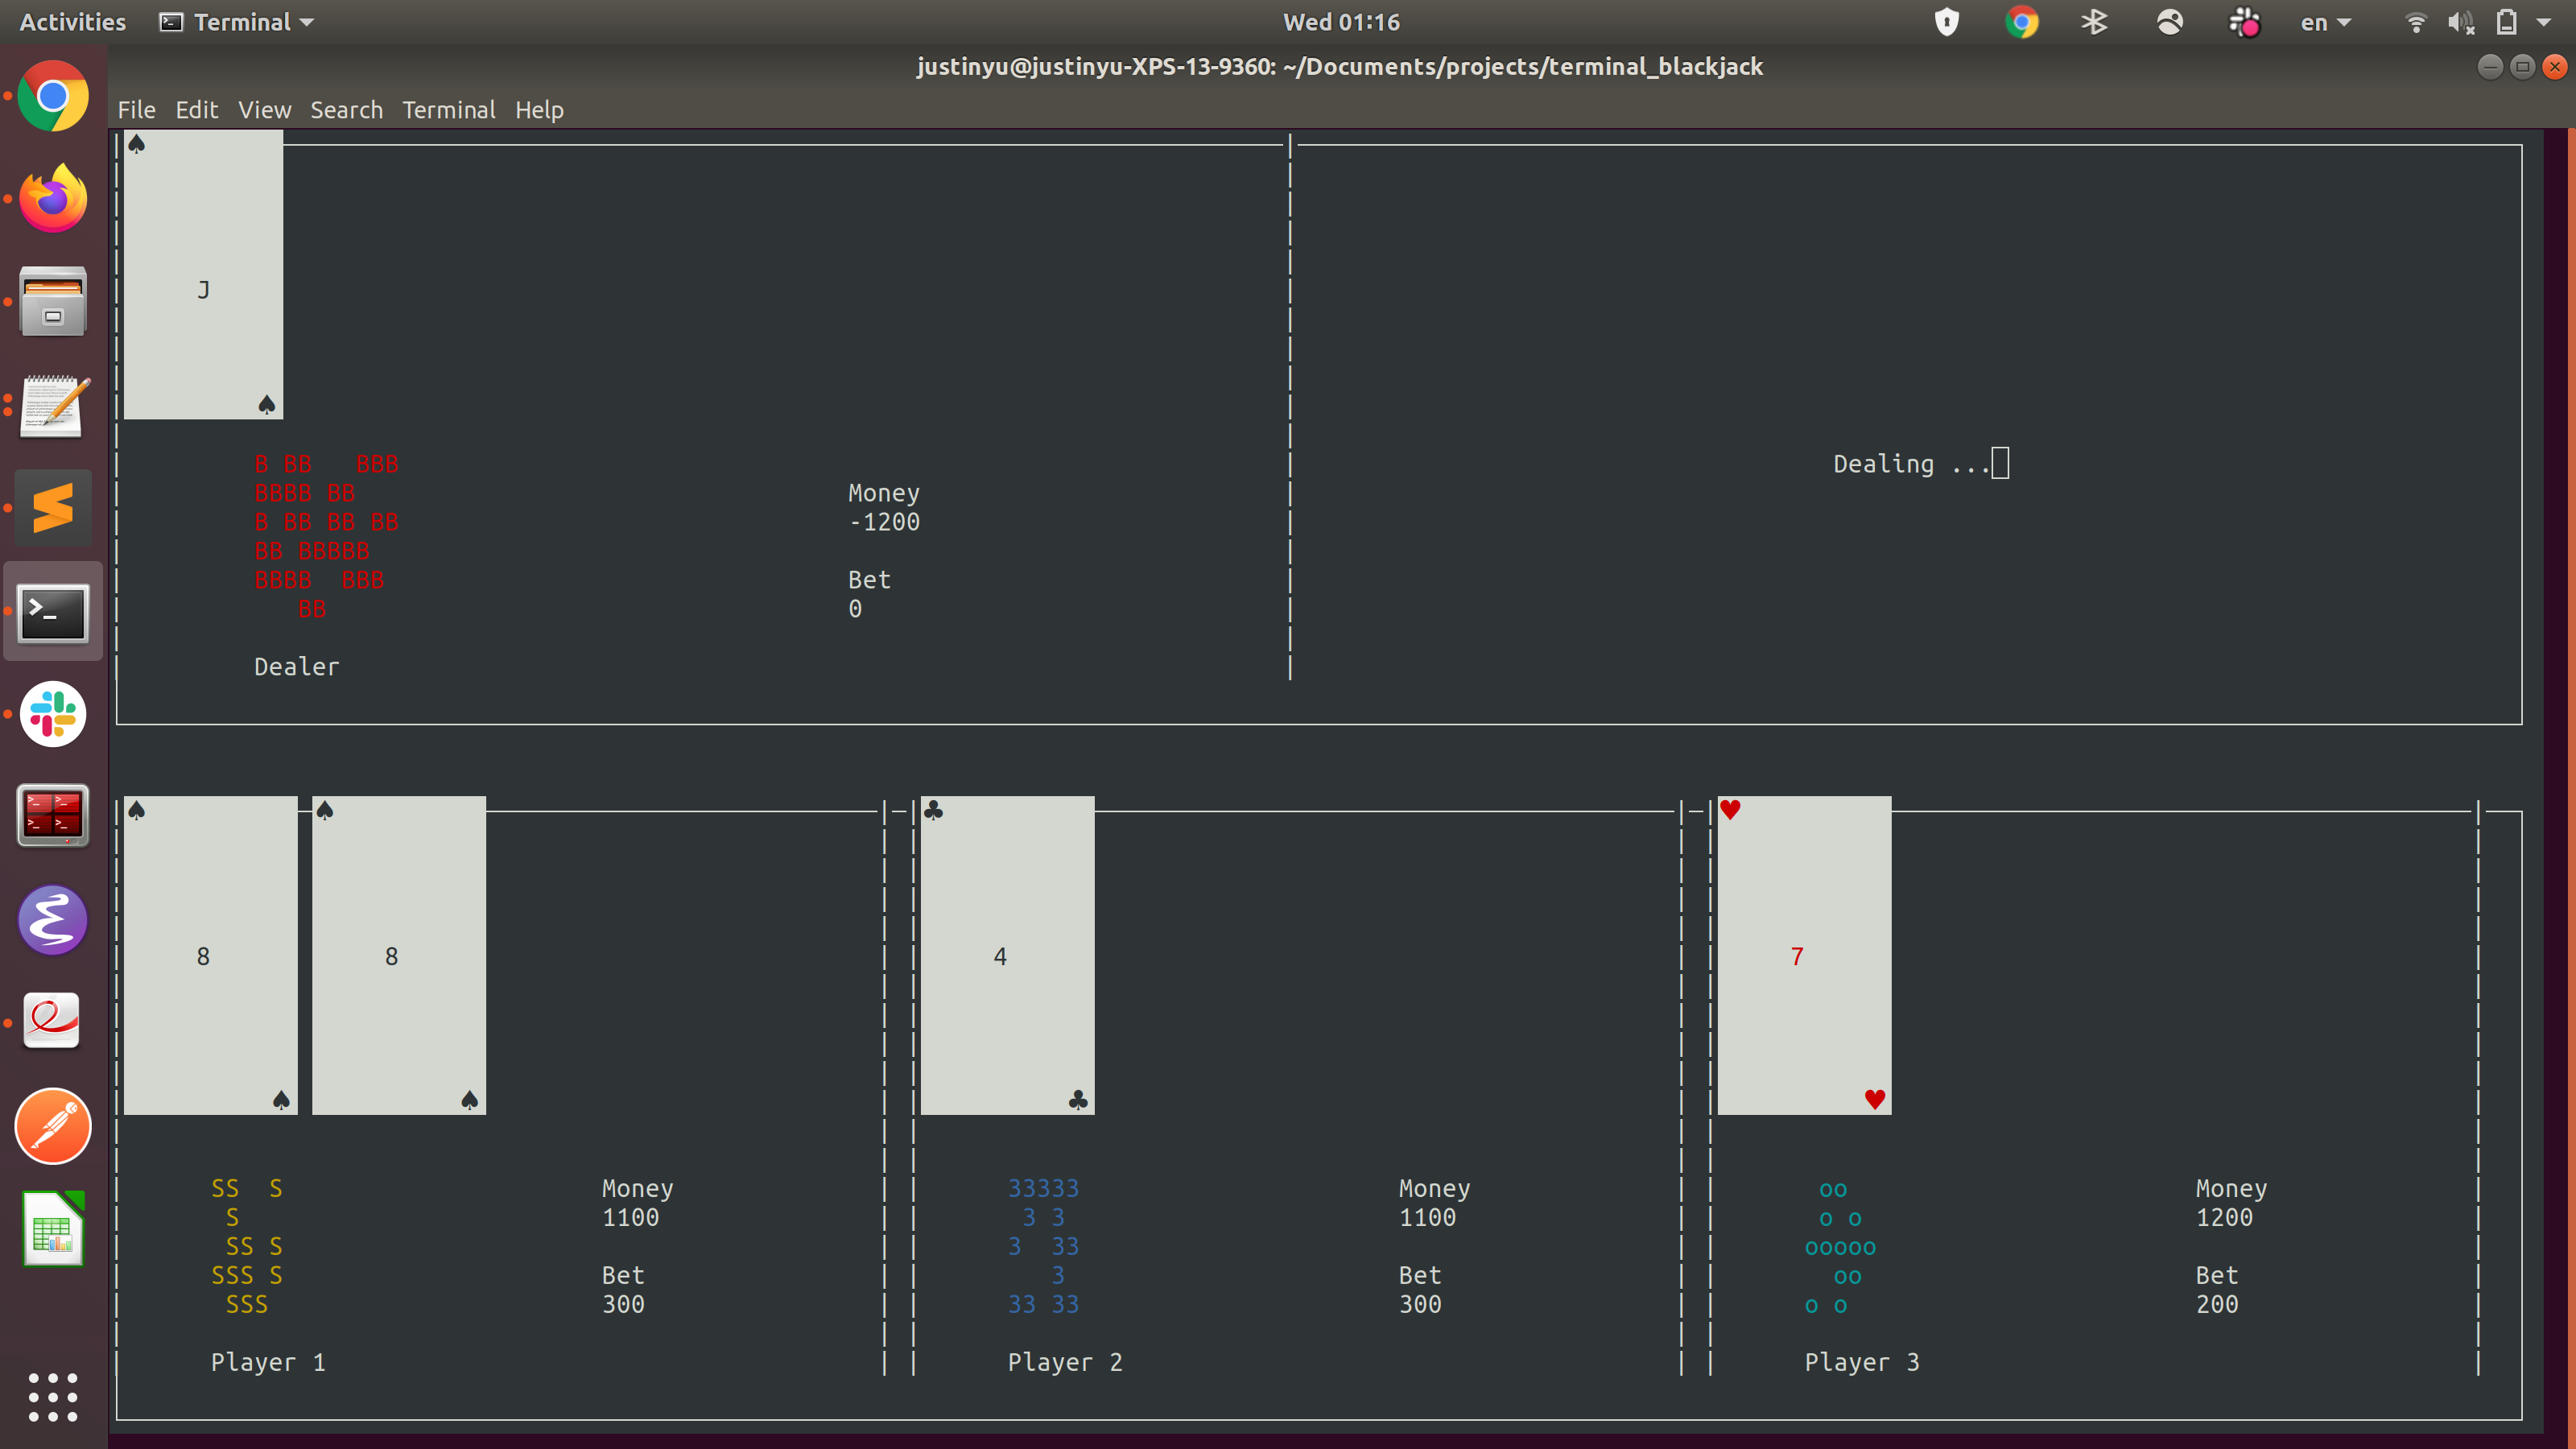
Task: Launch Sublime Text from the dock
Action: [x=53, y=508]
